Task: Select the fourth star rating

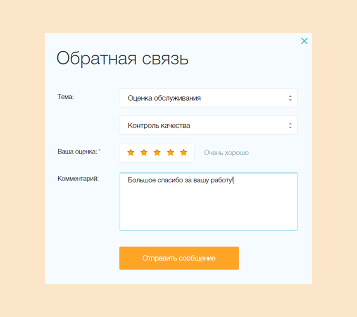Action: (170, 152)
